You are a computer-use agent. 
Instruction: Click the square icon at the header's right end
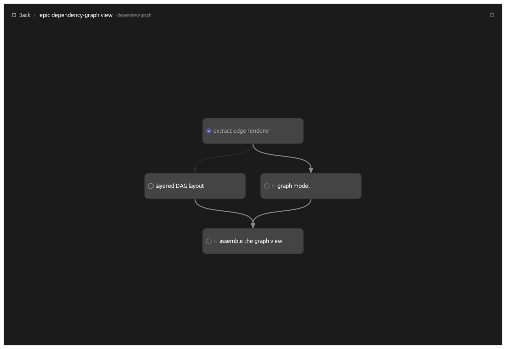click(x=492, y=15)
